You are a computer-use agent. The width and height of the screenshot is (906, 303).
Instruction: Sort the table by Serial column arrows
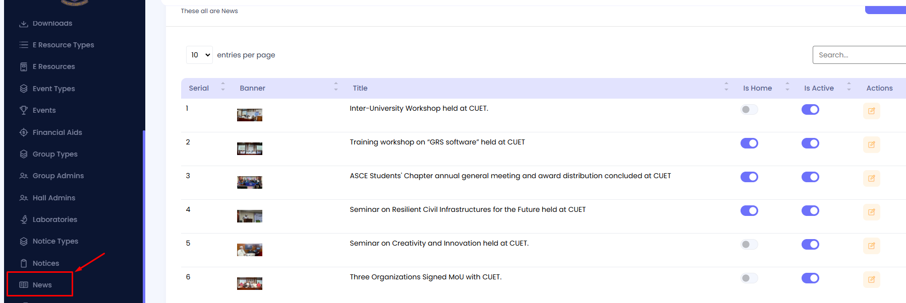click(x=223, y=87)
